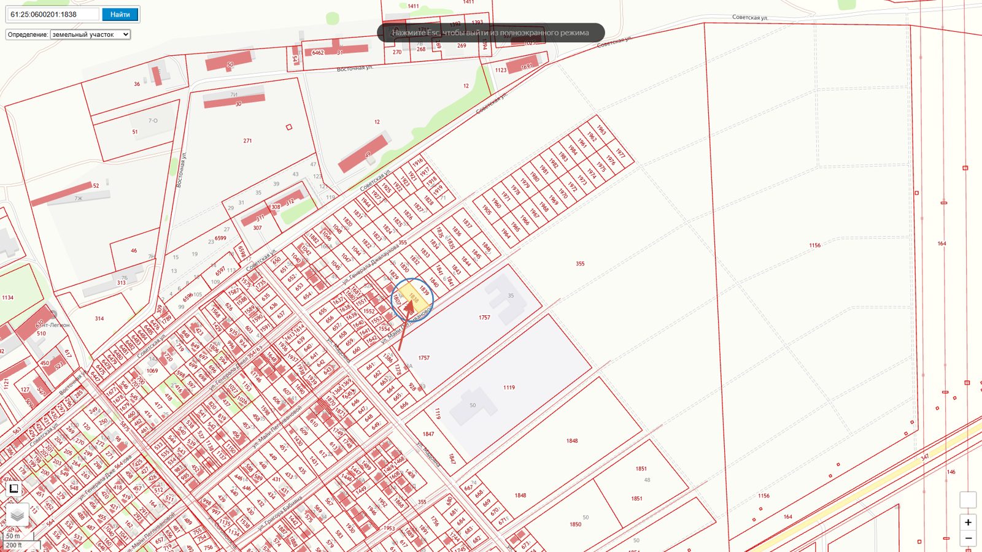Viewport: 982px width, 552px height.
Task: Open the Определение type dropdown
Action: tap(90, 34)
